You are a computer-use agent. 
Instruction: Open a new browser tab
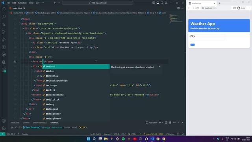[219, 3]
